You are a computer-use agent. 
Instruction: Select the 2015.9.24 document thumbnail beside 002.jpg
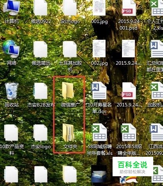(x=128, y=49)
